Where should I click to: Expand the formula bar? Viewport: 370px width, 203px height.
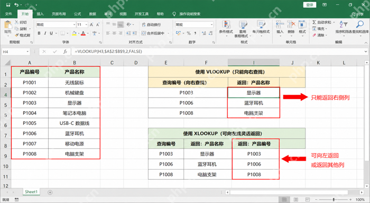coord(366,51)
